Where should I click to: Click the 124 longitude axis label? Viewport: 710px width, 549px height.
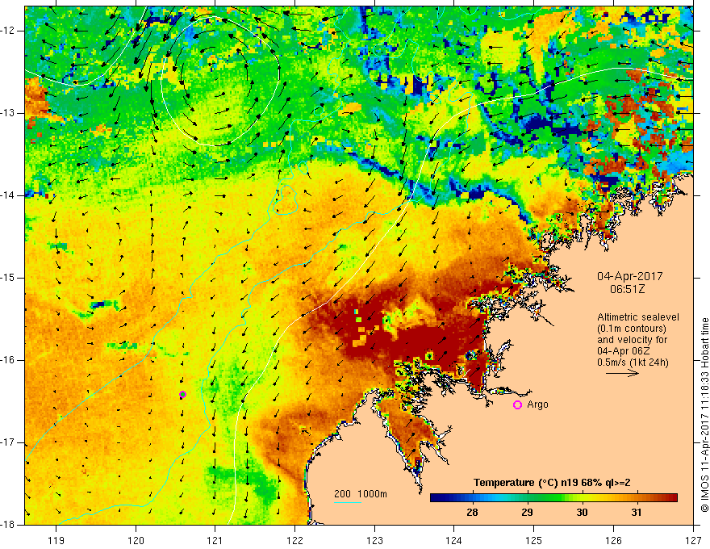click(x=454, y=540)
